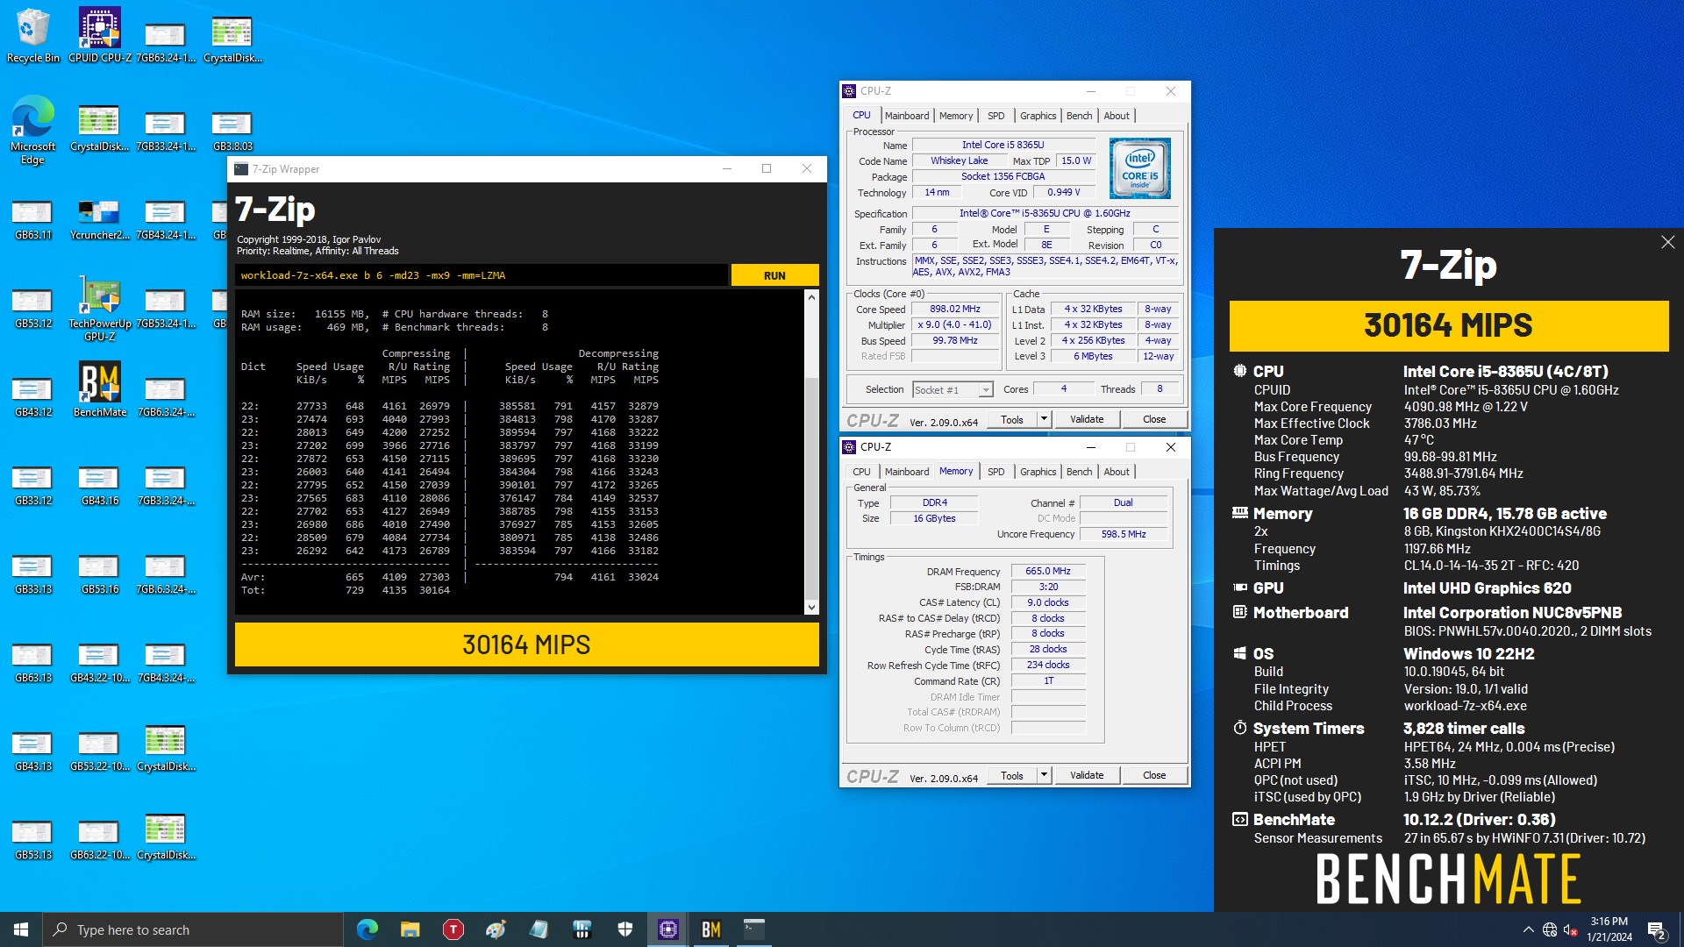Click the Type here to search box
The image size is (1684, 947).
tap(193, 929)
